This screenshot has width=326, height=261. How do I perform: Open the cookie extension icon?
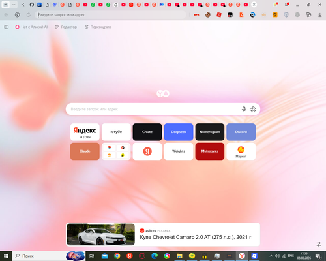click(208, 15)
